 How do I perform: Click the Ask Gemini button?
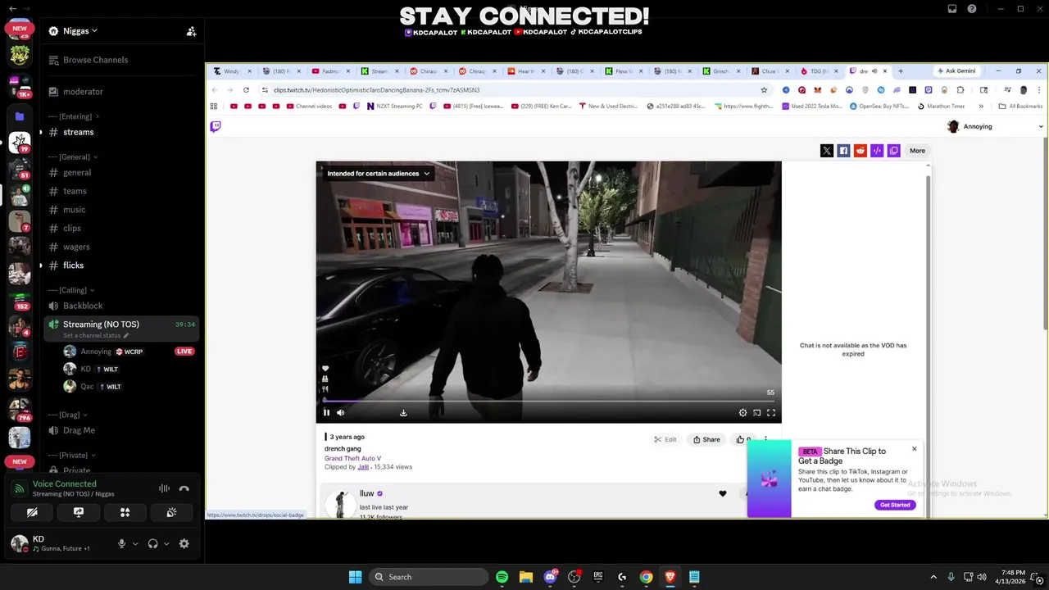coord(956,71)
